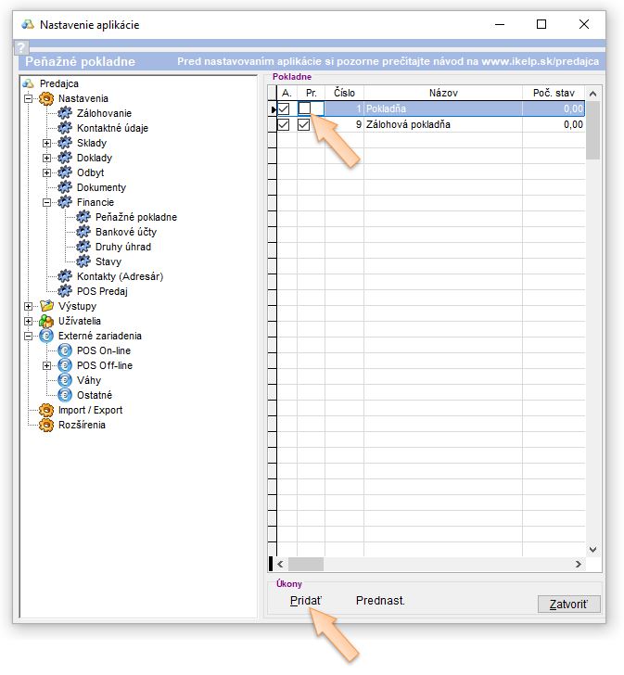Disable the A. checkbox in Pokladňa row

coord(284,108)
